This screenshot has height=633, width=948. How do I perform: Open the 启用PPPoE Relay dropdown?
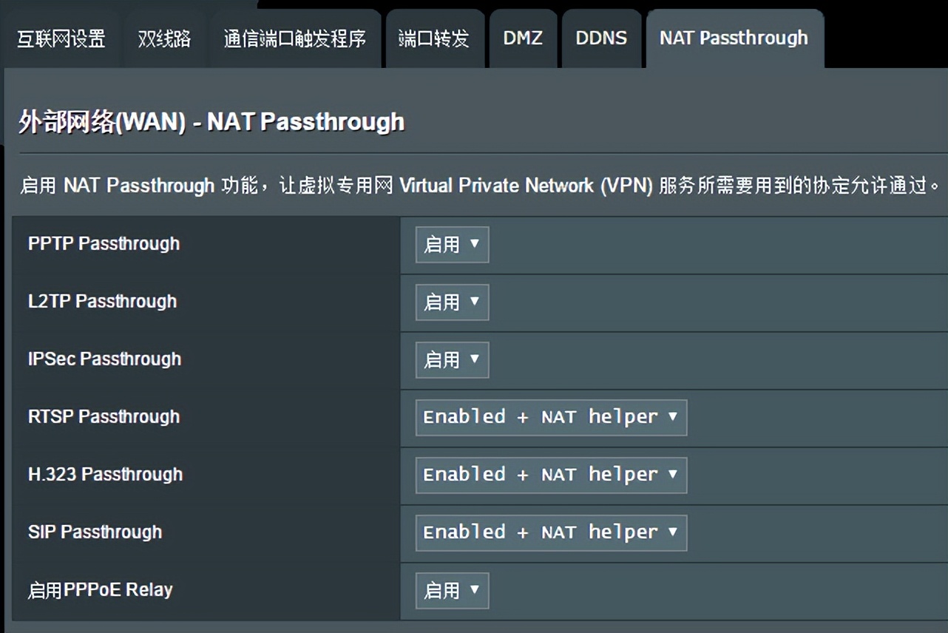click(x=452, y=591)
